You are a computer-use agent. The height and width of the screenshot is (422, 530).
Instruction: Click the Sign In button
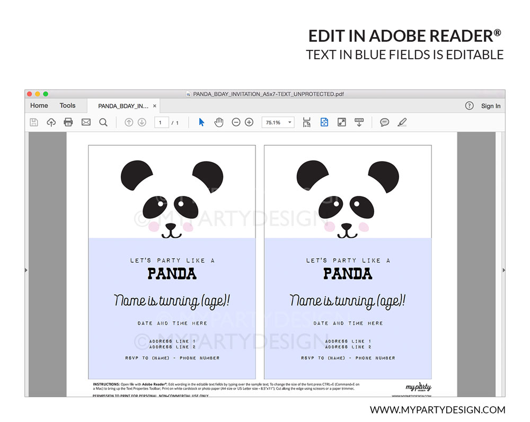(490, 106)
